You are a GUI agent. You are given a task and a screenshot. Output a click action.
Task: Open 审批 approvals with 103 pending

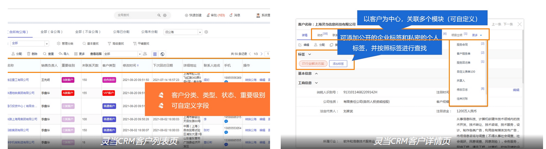coord(216,15)
